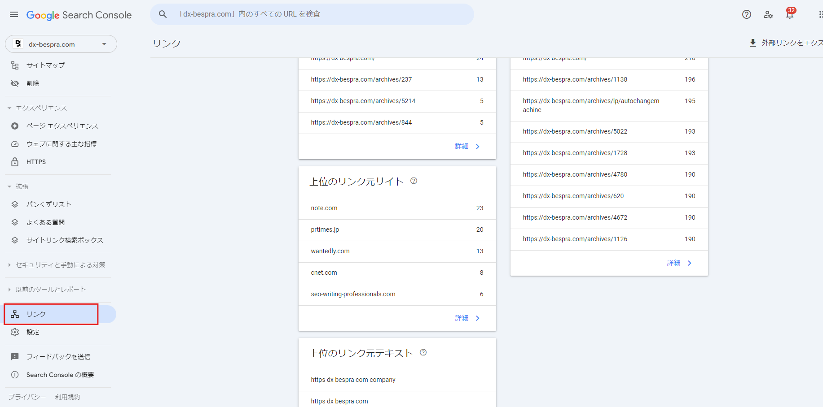823x407 pixels.
Task: Click the URL inspection search field
Action: 314,14
